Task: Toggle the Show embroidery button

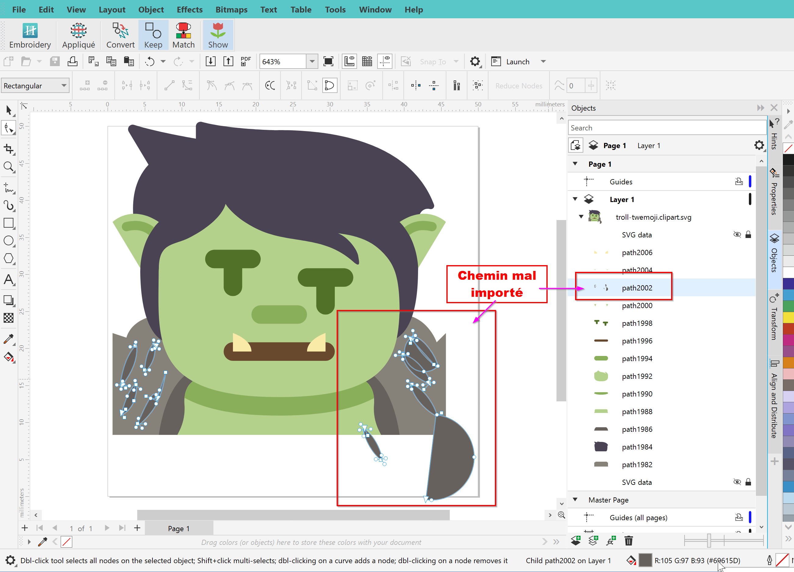Action: pos(218,35)
